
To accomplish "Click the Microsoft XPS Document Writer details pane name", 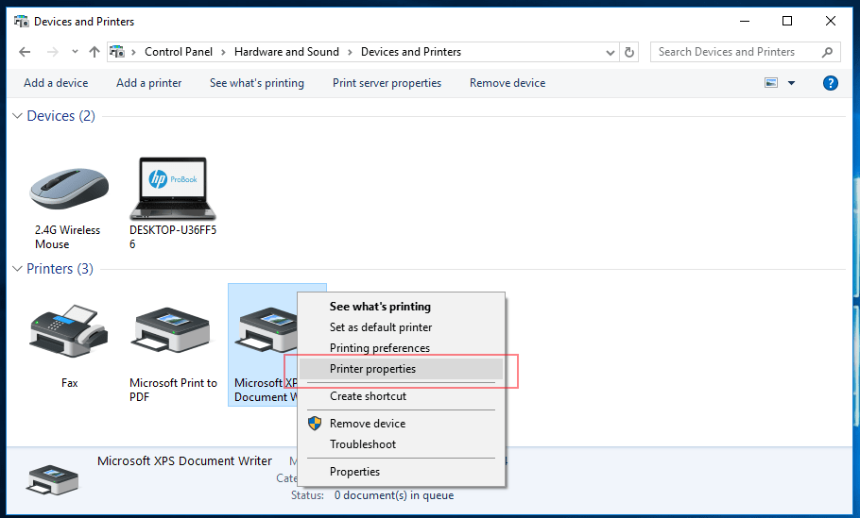I will (x=184, y=461).
